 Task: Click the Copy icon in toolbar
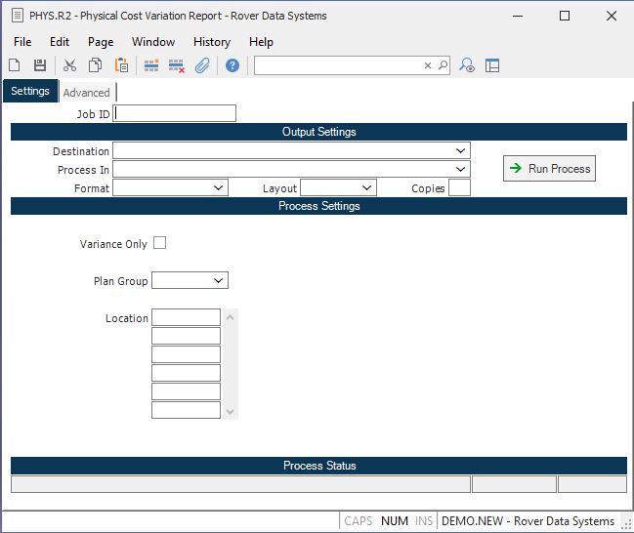tap(96, 65)
